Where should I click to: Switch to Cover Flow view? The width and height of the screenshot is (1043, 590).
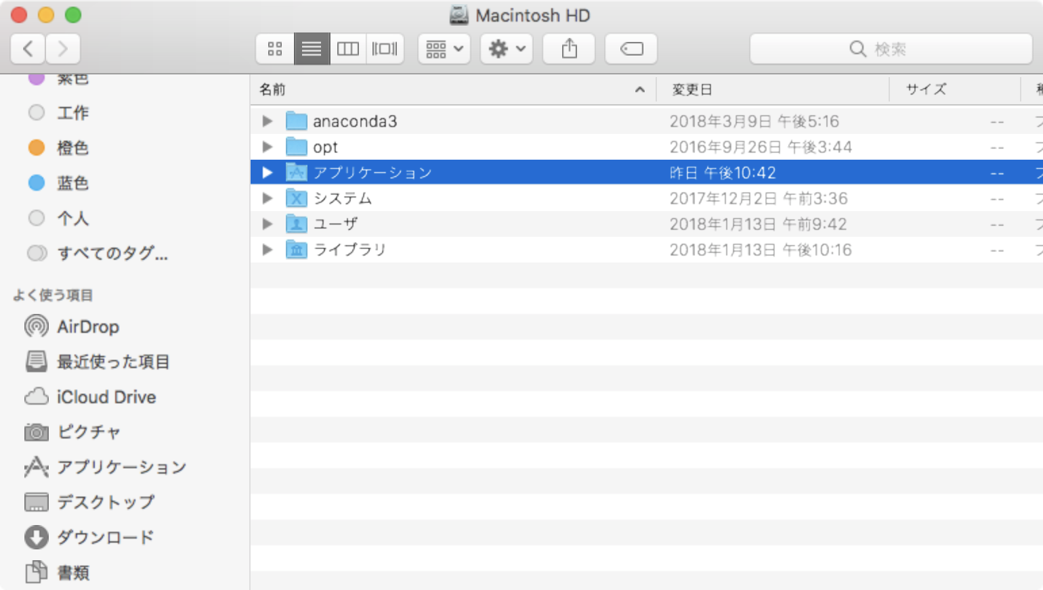pos(385,49)
